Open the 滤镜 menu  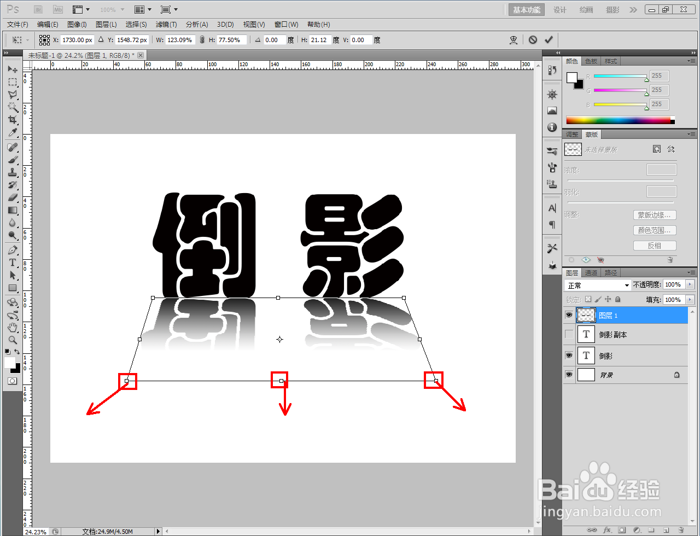pyautogui.click(x=167, y=24)
